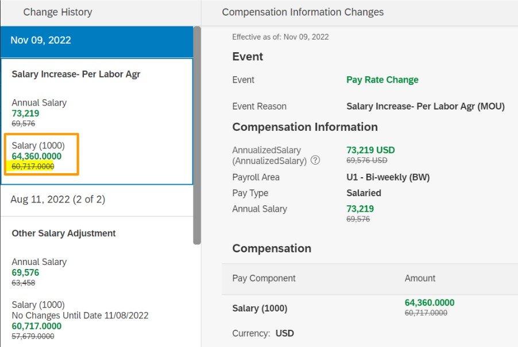
Task: Click the Salaried pay type value
Action: click(x=364, y=193)
